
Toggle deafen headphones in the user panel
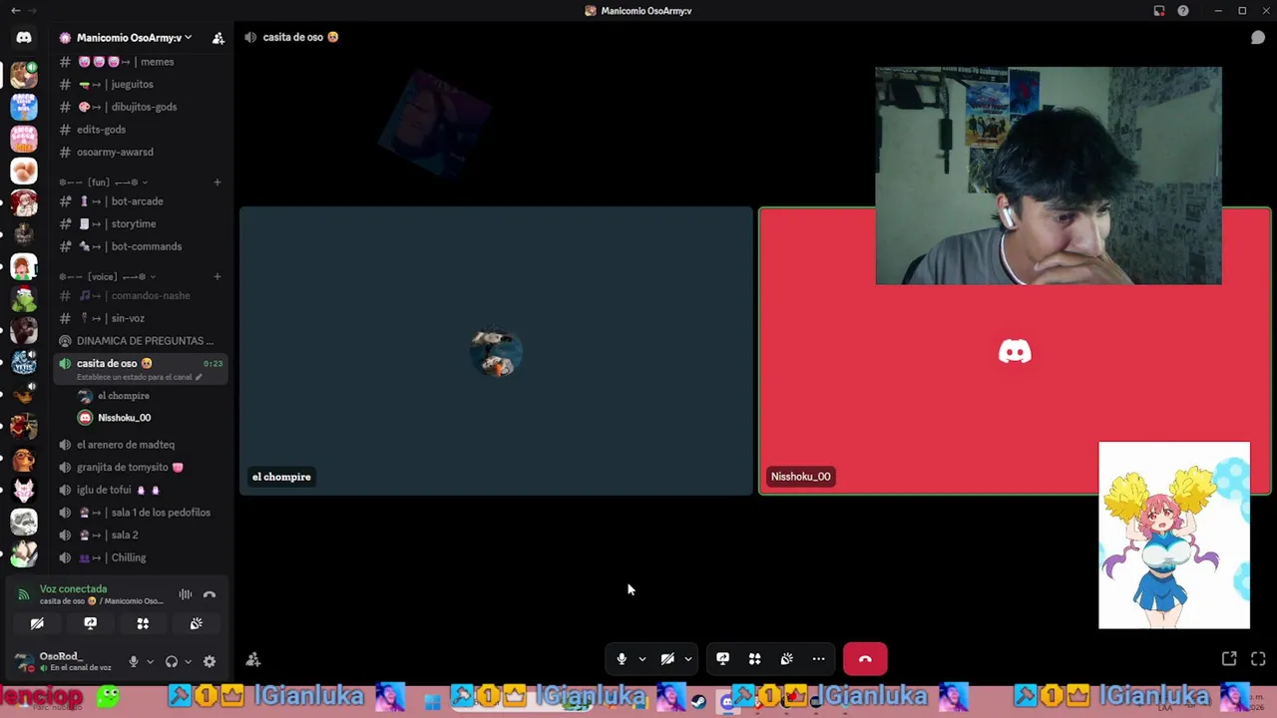pyautogui.click(x=172, y=661)
